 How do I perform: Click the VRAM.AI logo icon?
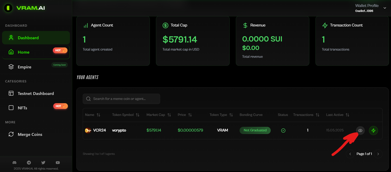pos(8,8)
